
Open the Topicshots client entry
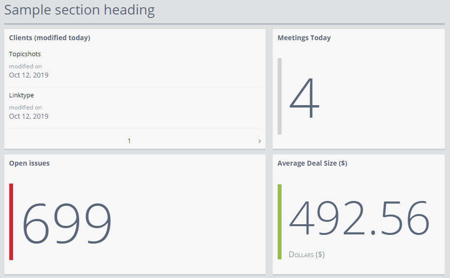25,54
